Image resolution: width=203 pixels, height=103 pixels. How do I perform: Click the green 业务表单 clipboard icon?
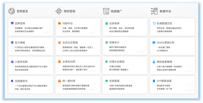pyautogui.click(x=107, y=23)
